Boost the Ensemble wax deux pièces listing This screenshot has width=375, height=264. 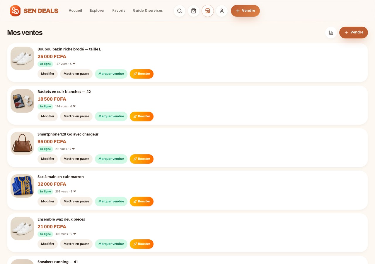[x=142, y=244]
